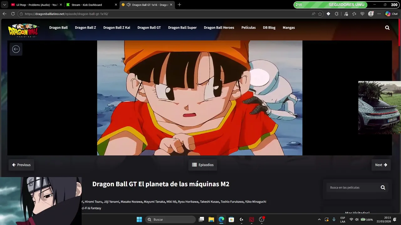Open Mangas menu item
Screen dimensions: 401x225
point(289,27)
